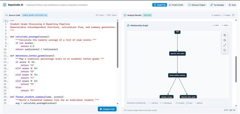The image size is (240, 114).
Task: Click the Analyzed status badge
Action: [147, 15]
